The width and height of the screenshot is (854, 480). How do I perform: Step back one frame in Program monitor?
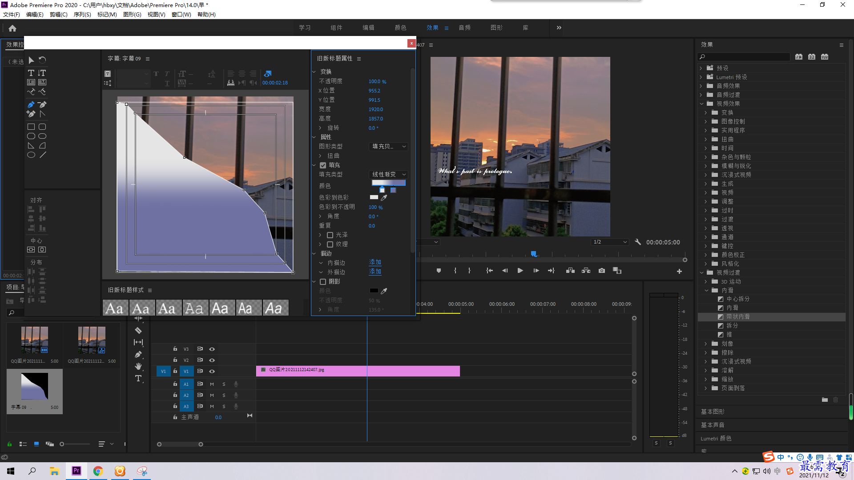click(x=504, y=271)
